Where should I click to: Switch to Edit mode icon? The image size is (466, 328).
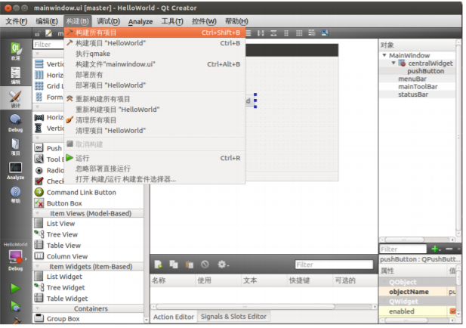[x=15, y=75]
